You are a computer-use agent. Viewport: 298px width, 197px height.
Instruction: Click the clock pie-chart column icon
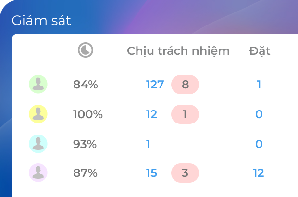(86, 50)
